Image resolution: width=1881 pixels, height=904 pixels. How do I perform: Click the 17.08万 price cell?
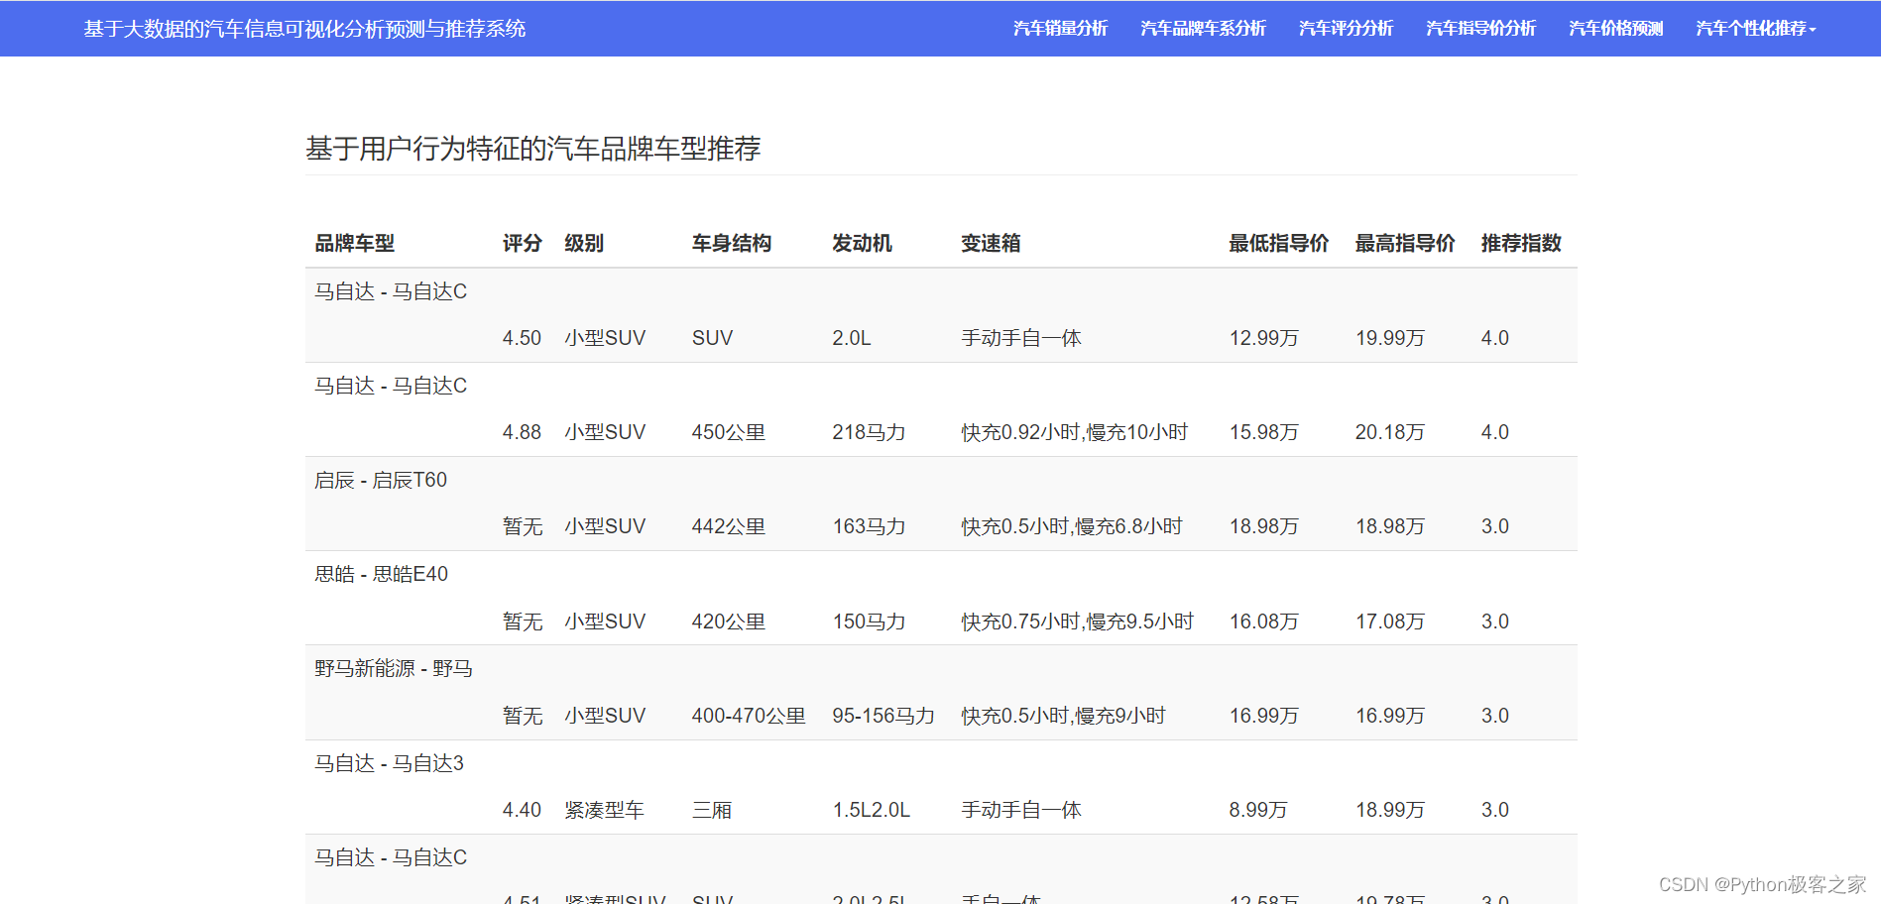[1390, 621]
